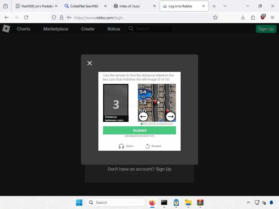279x209 pixels.
Task: Click the left reference image showing 3
Action: (x=116, y=103)
